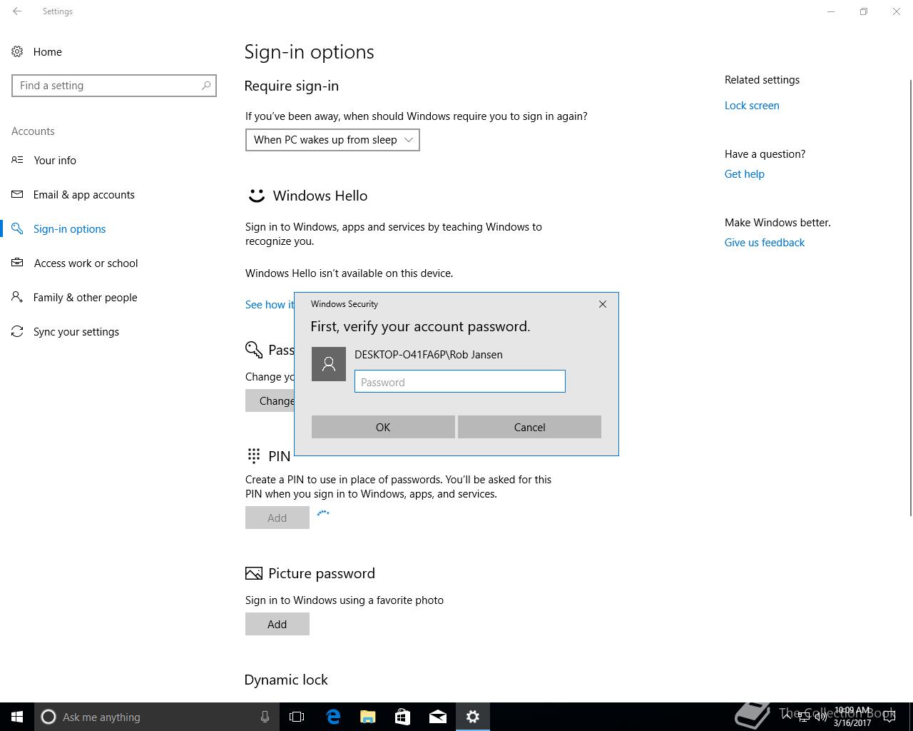
Task: Focus the Find a setting search box
Action: [114, 86]
